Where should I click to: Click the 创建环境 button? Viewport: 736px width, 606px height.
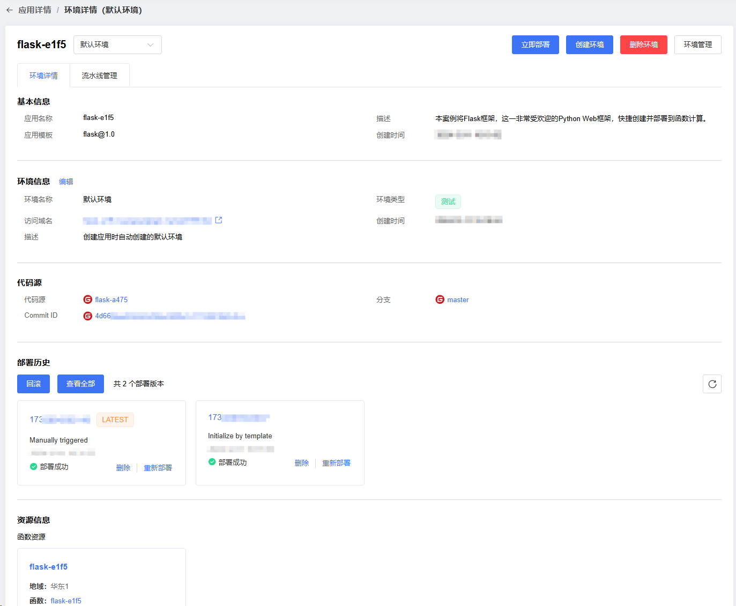point(590,44)
